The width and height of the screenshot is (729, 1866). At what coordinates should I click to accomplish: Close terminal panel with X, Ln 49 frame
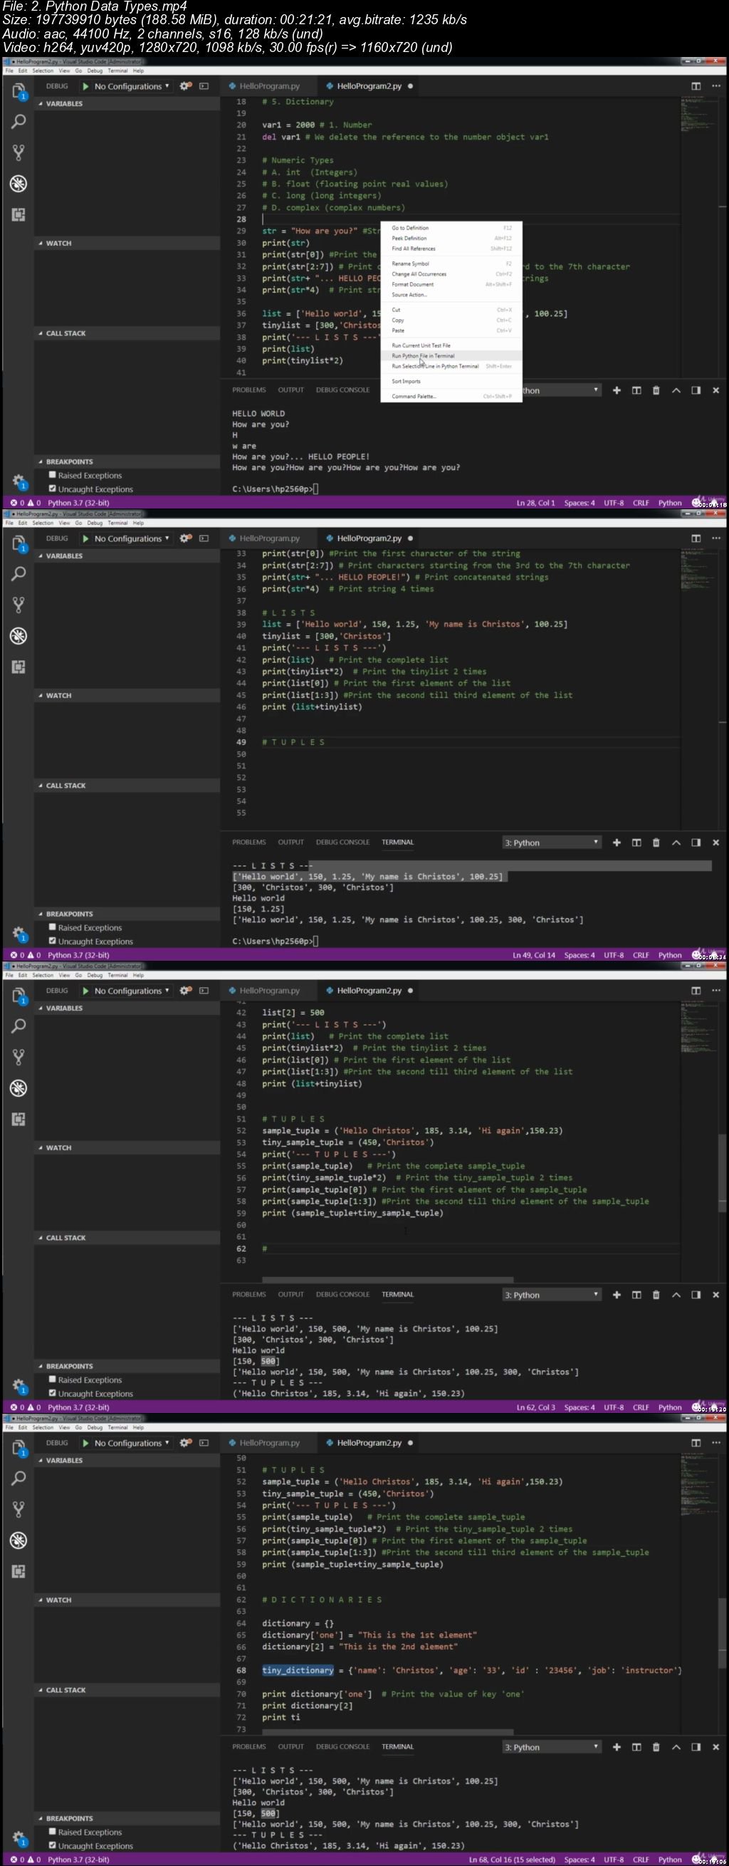coord(716,843)
